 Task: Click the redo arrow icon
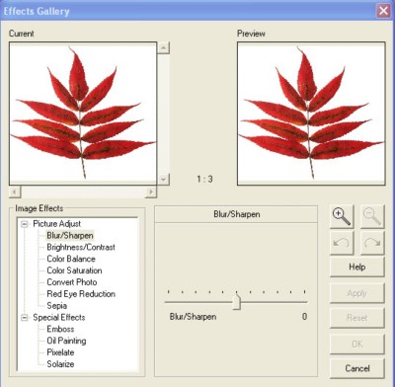tap(372, 243)
